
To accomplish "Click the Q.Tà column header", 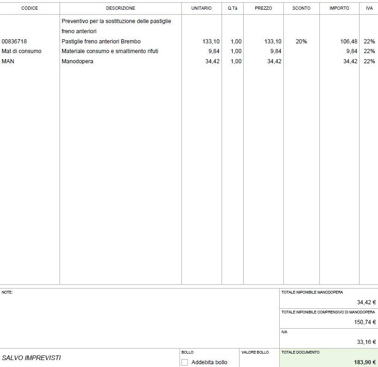I will [233, 8].
